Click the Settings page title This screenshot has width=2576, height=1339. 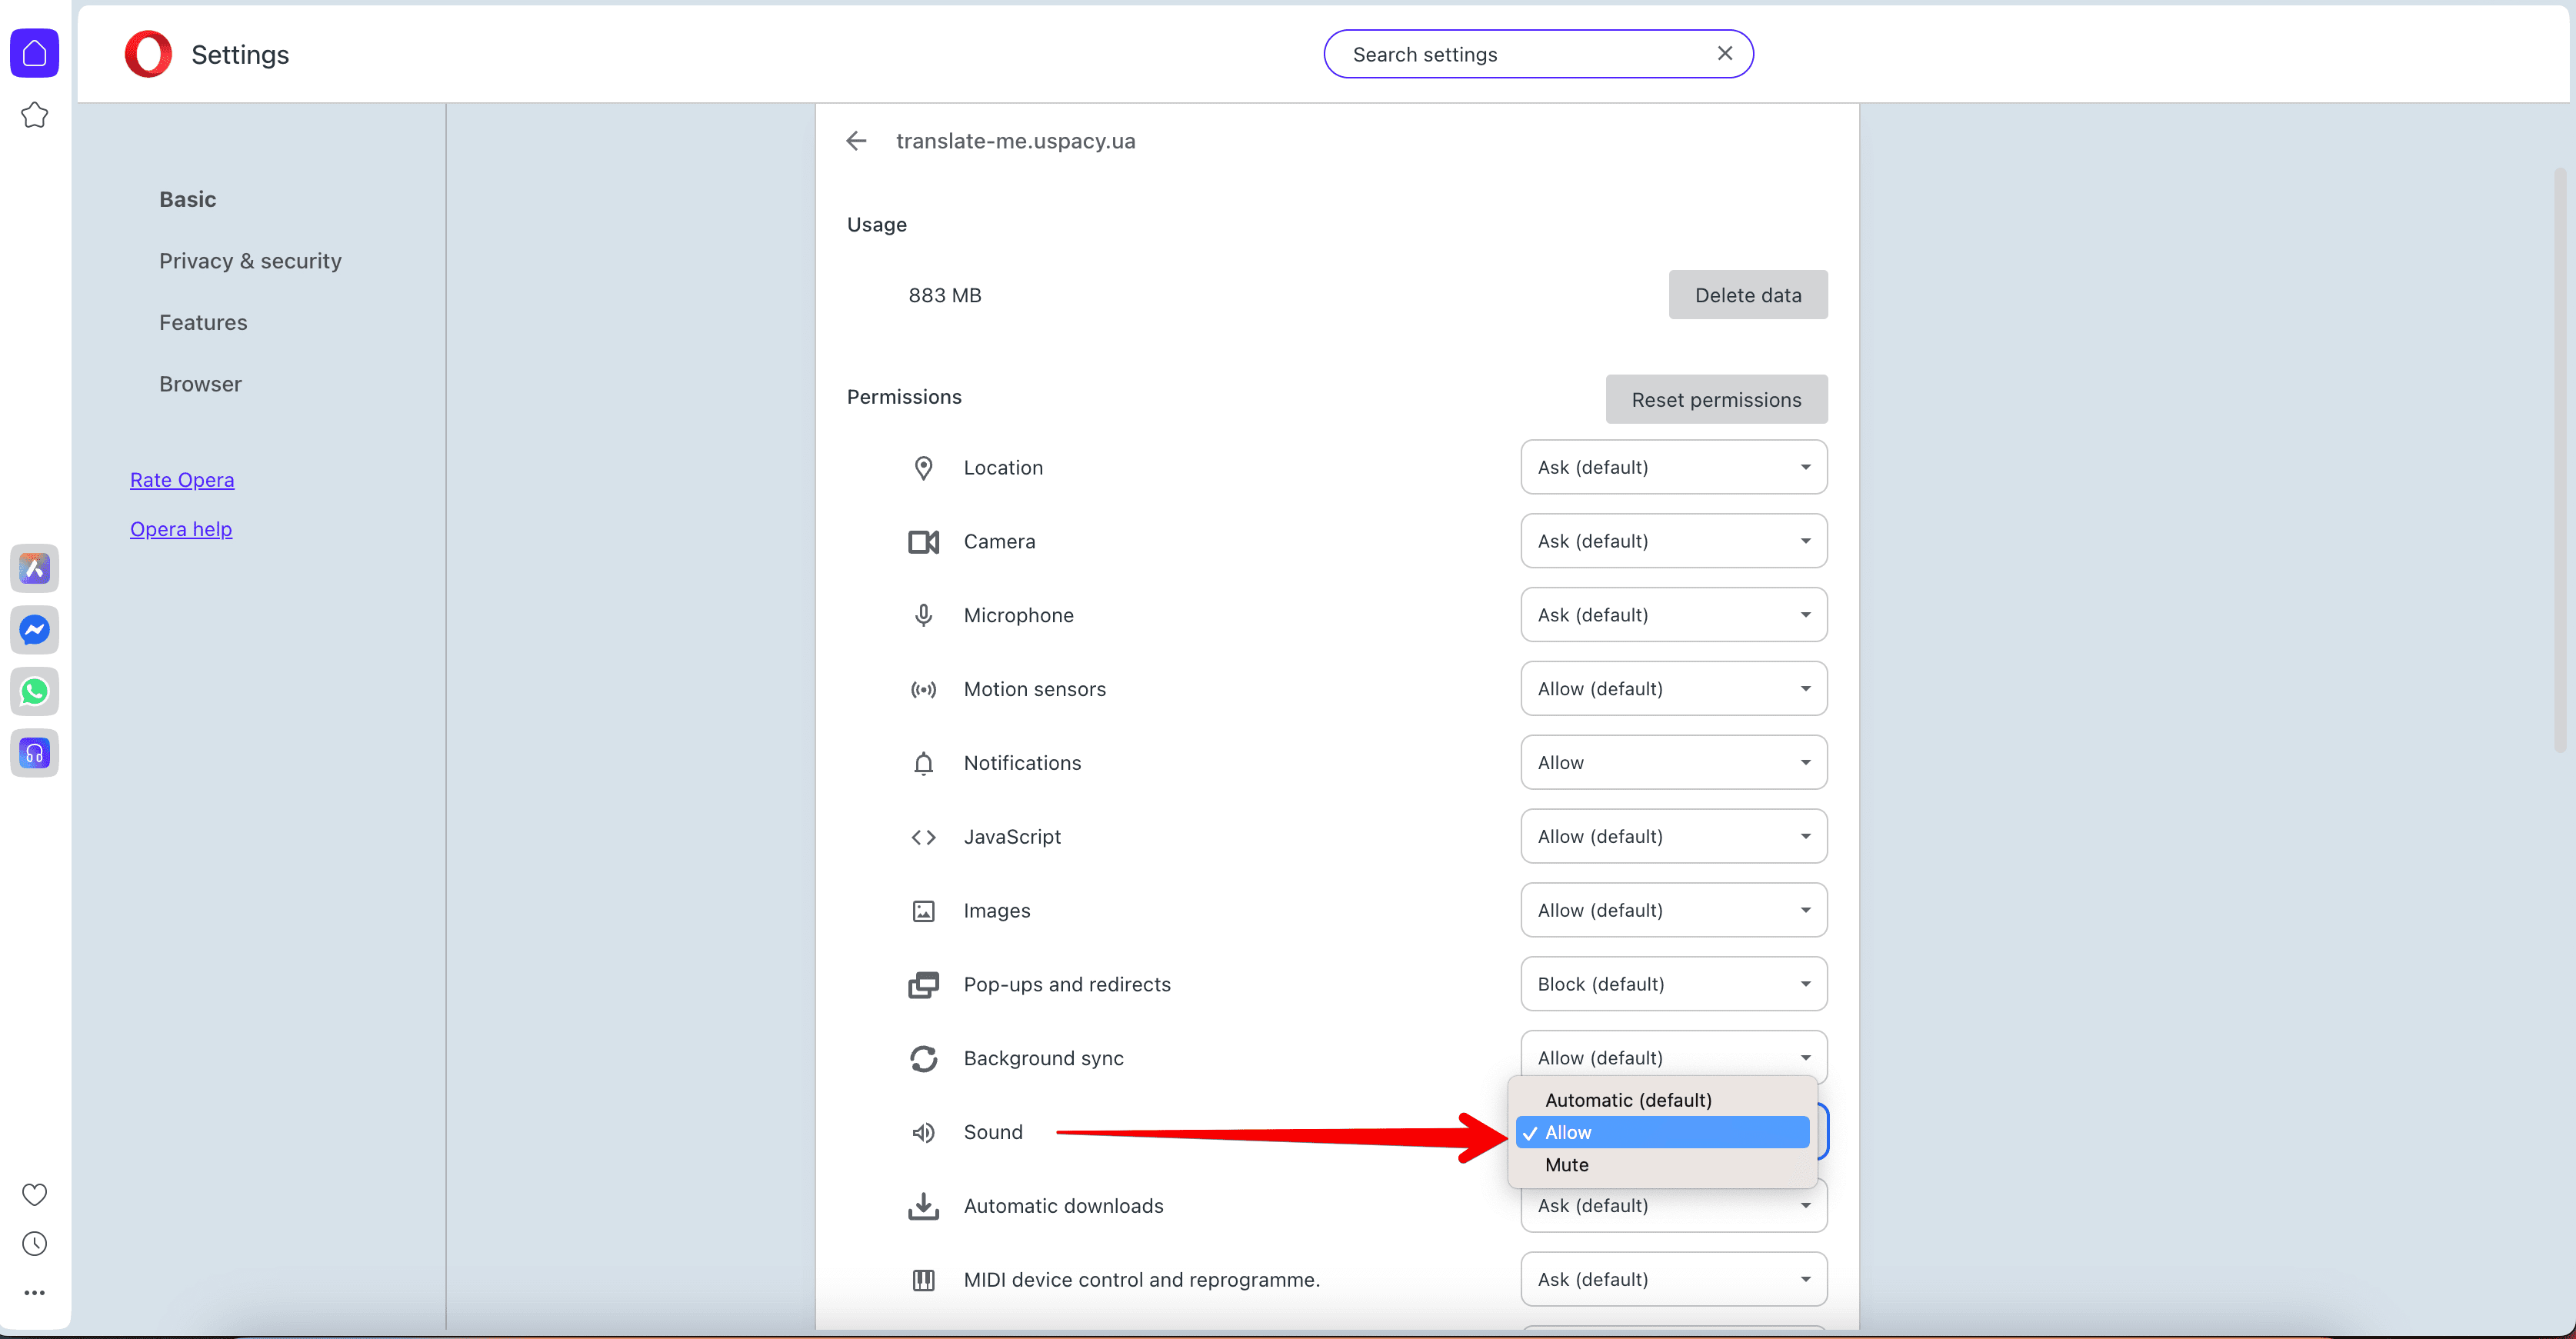(x=240, y=54)
